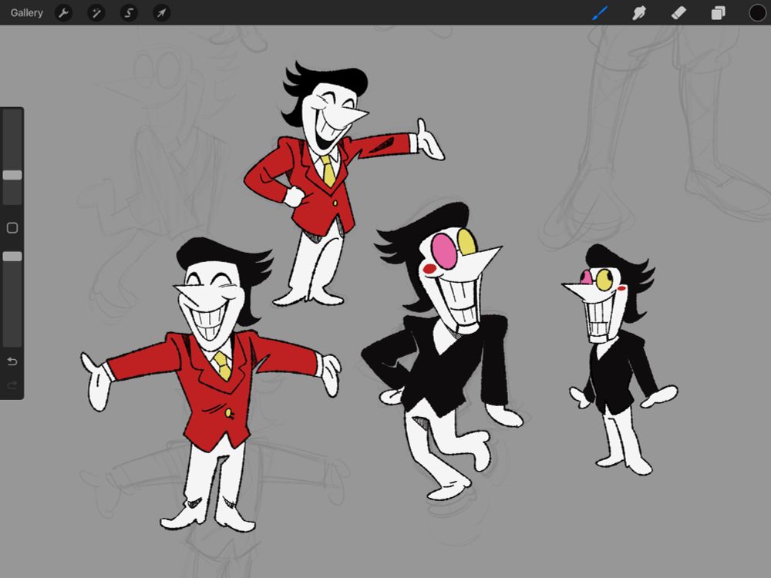Return to the Gallery
771x578 pixels.
tap(26, 13)
